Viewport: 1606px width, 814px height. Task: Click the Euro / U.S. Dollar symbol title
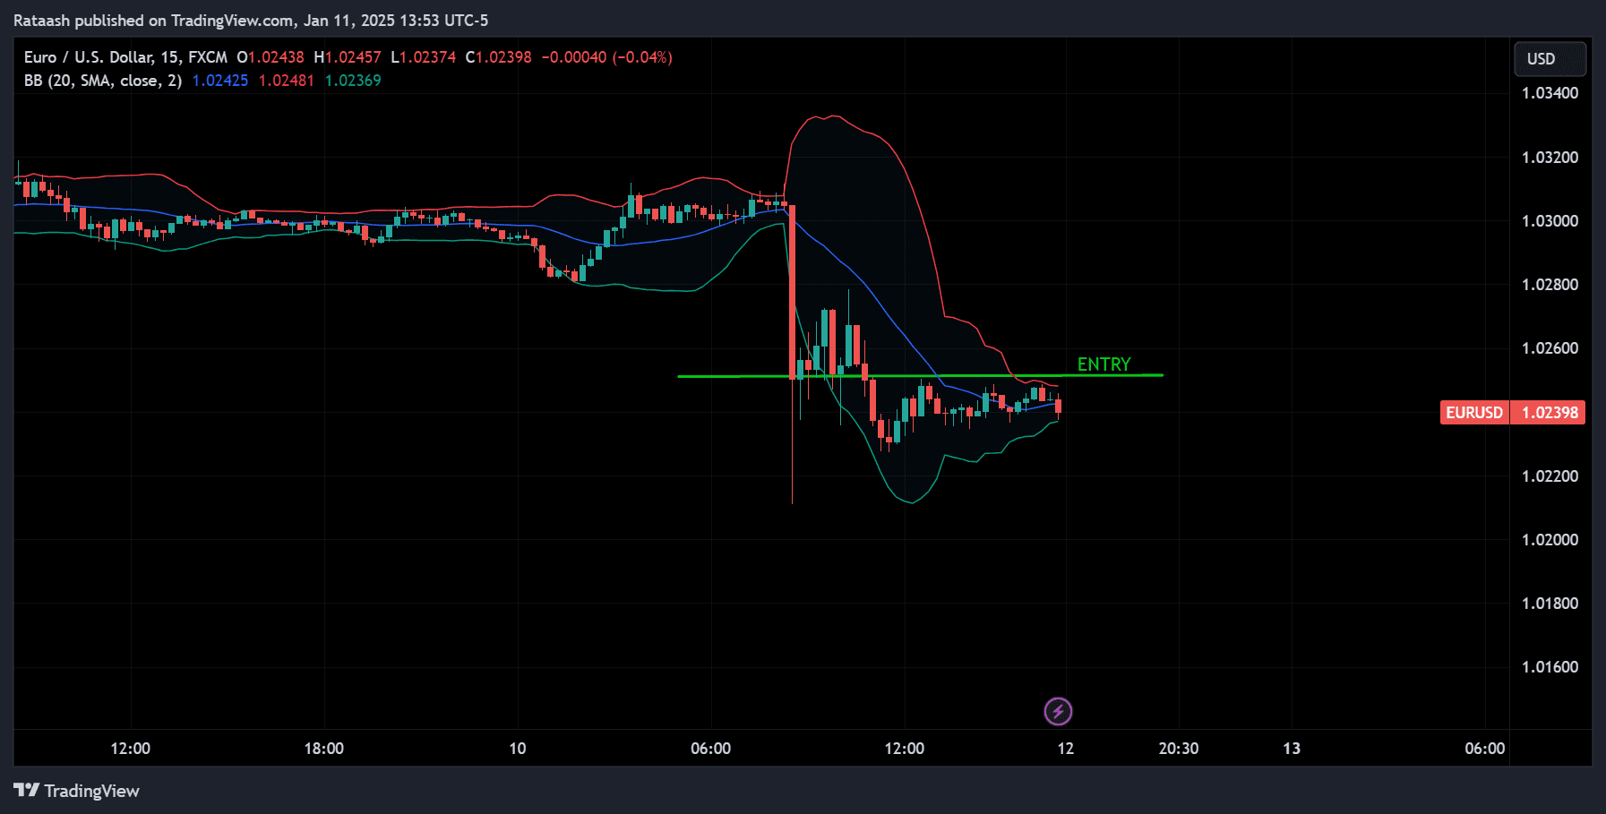125,57
